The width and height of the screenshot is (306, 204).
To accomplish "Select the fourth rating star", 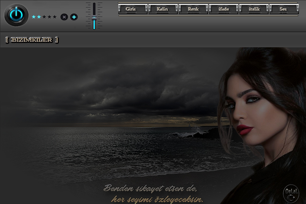I will 49,17.
